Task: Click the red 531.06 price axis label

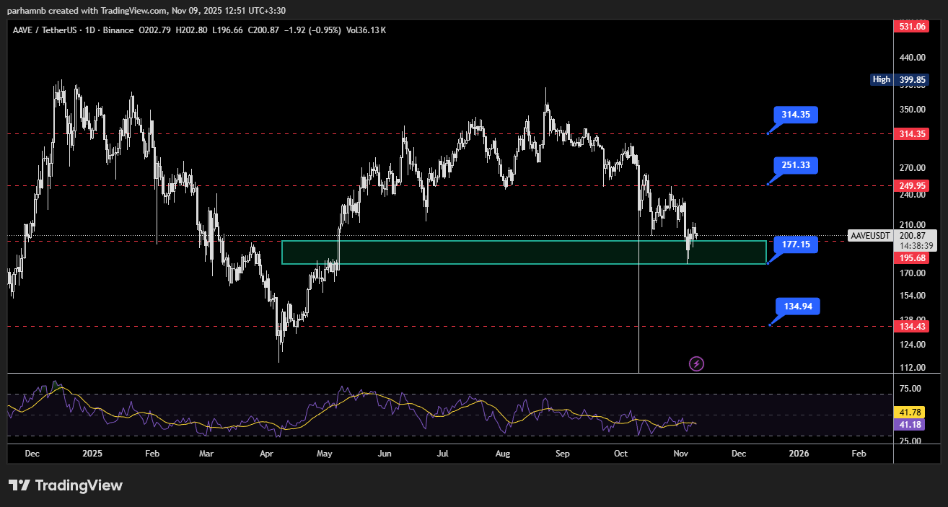Action: click(910, 27)
